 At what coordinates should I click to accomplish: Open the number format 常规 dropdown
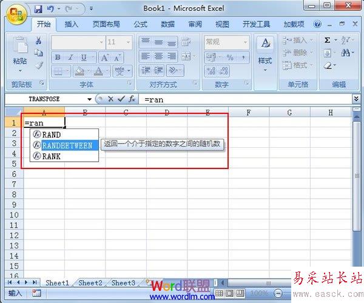[245, 42]
